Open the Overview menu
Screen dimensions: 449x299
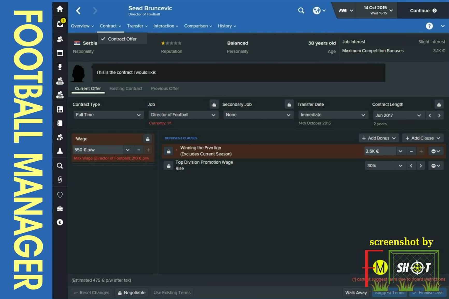click(x=82, y=26)
